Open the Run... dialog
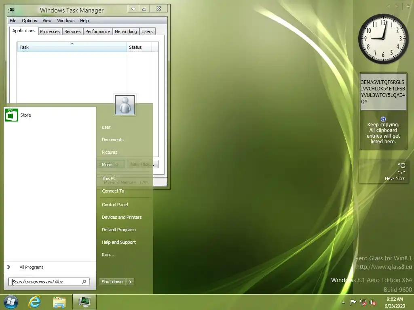Screen dimensions: 414x310 click(x=108, y=255)
